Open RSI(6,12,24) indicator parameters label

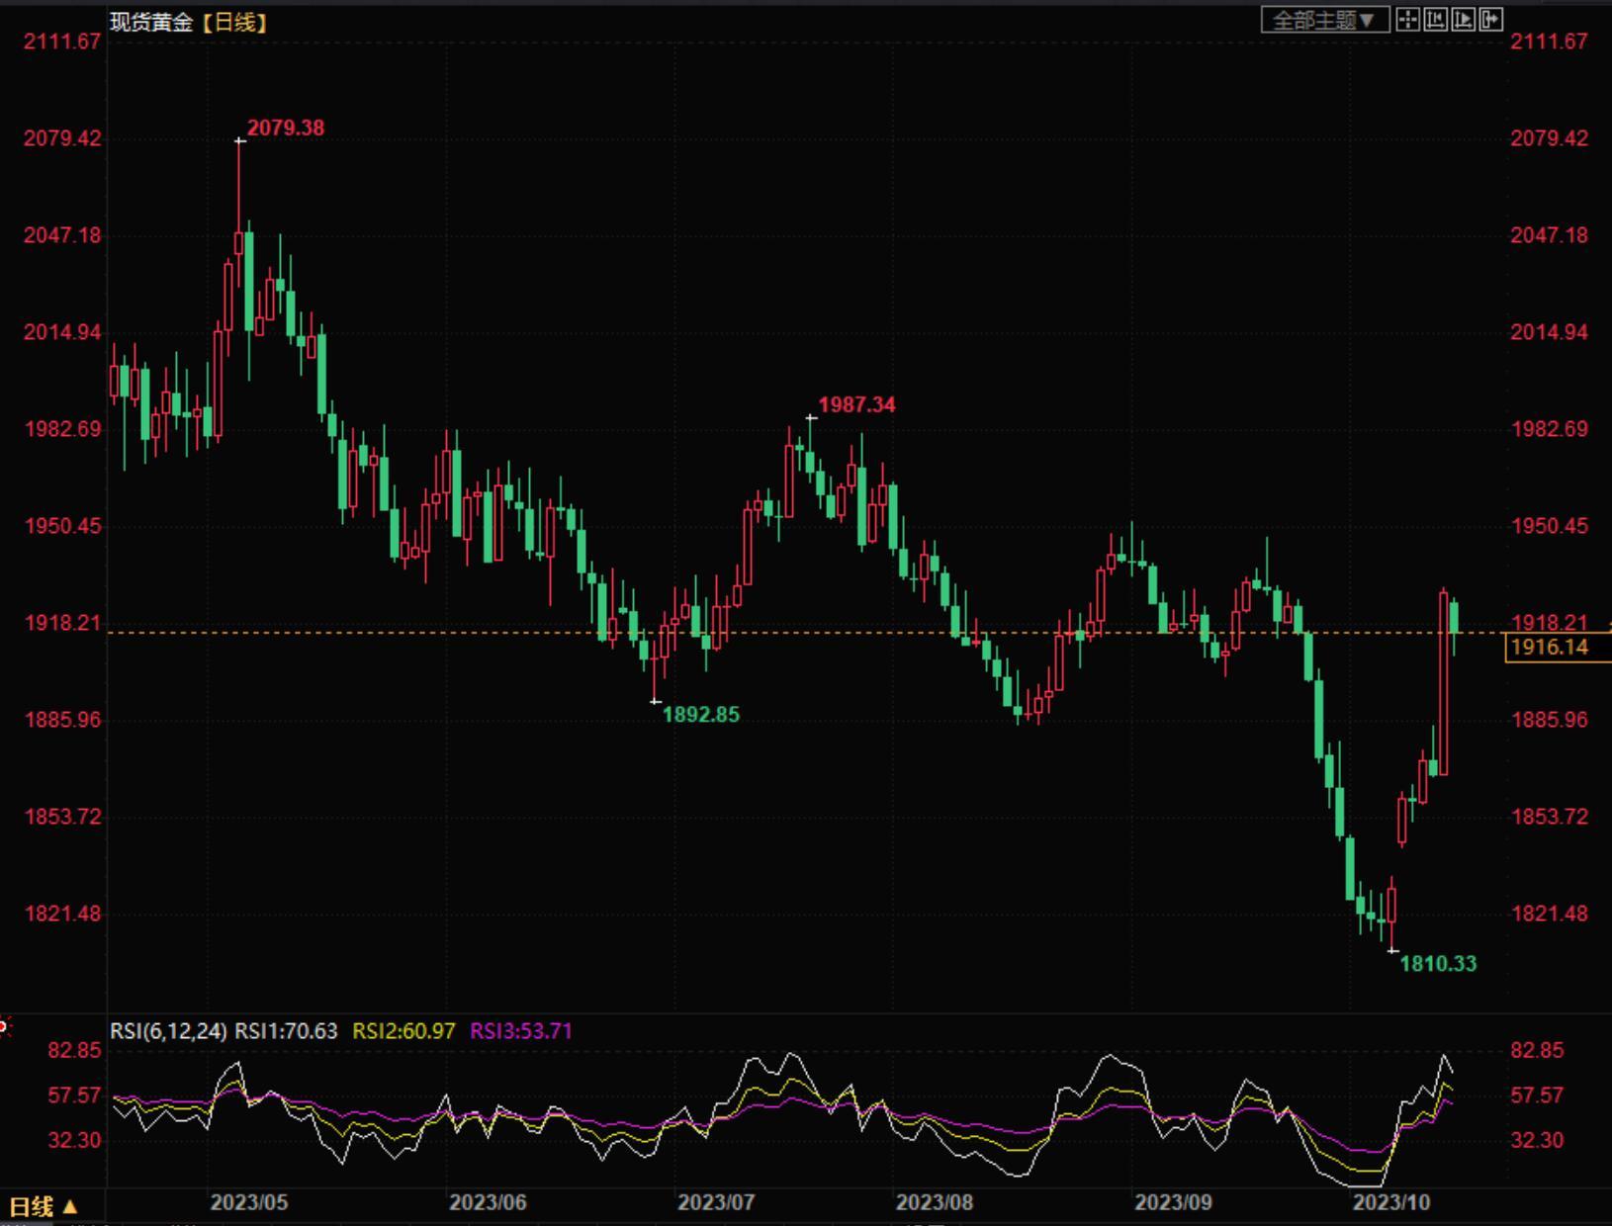click(168, 1031)
